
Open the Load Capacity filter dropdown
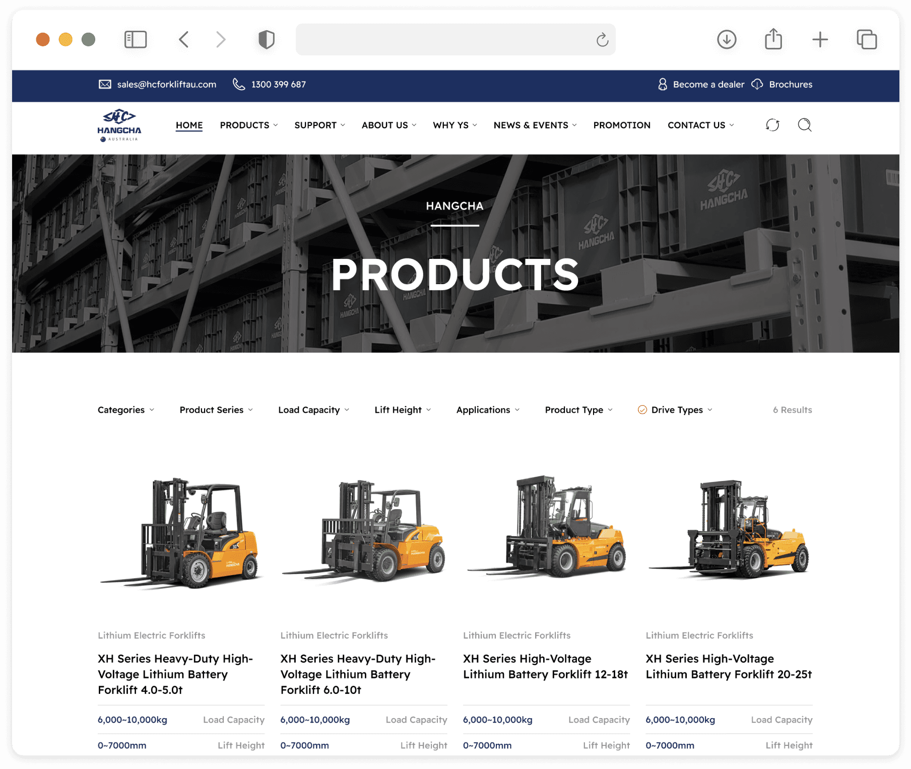(x=313, y=410)
